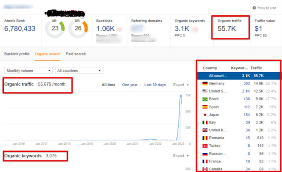Click the DR 26 gauge
Viewport: 282px width, 172px height.
pos(78,29)
